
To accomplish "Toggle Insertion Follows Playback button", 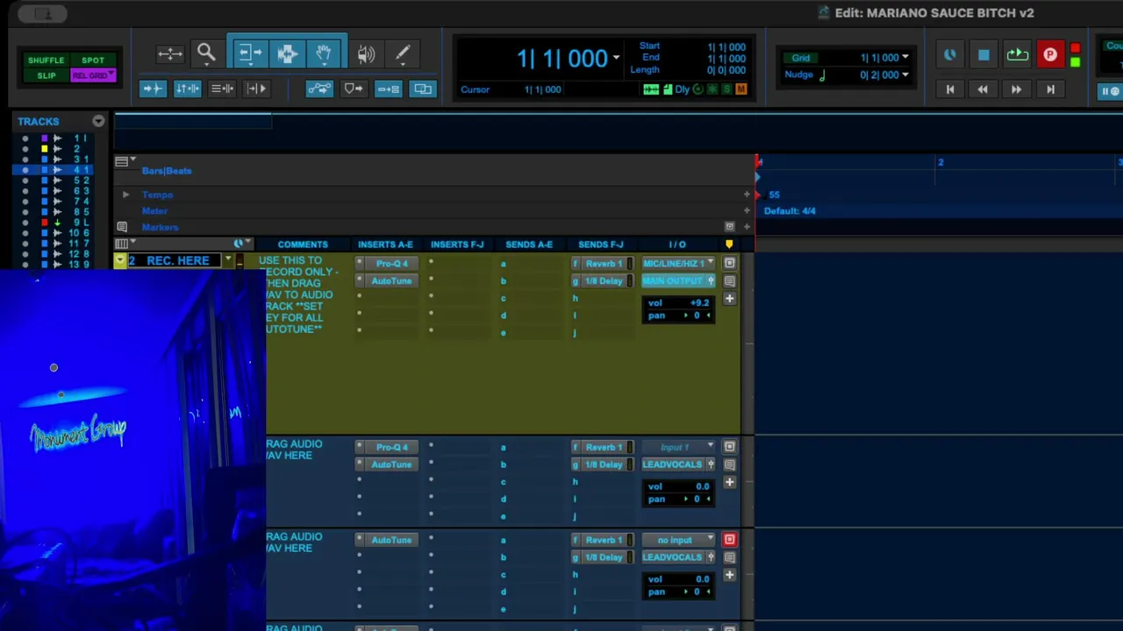I will pos(256,89).
